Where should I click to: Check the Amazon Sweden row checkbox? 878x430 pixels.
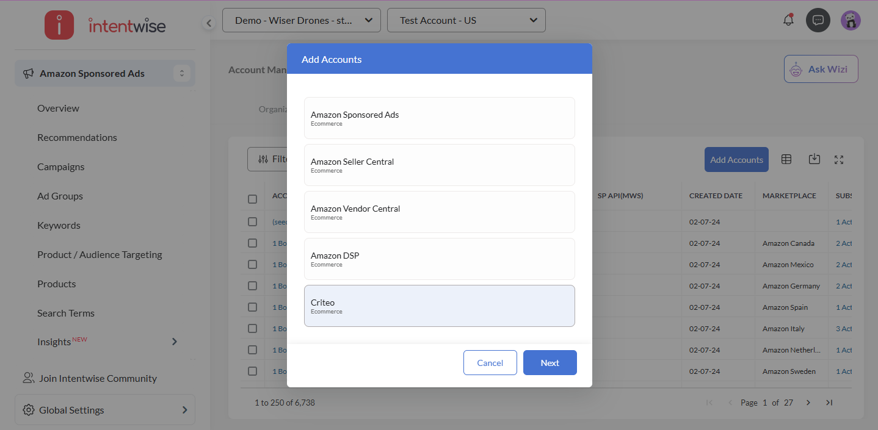click(252, 371)
